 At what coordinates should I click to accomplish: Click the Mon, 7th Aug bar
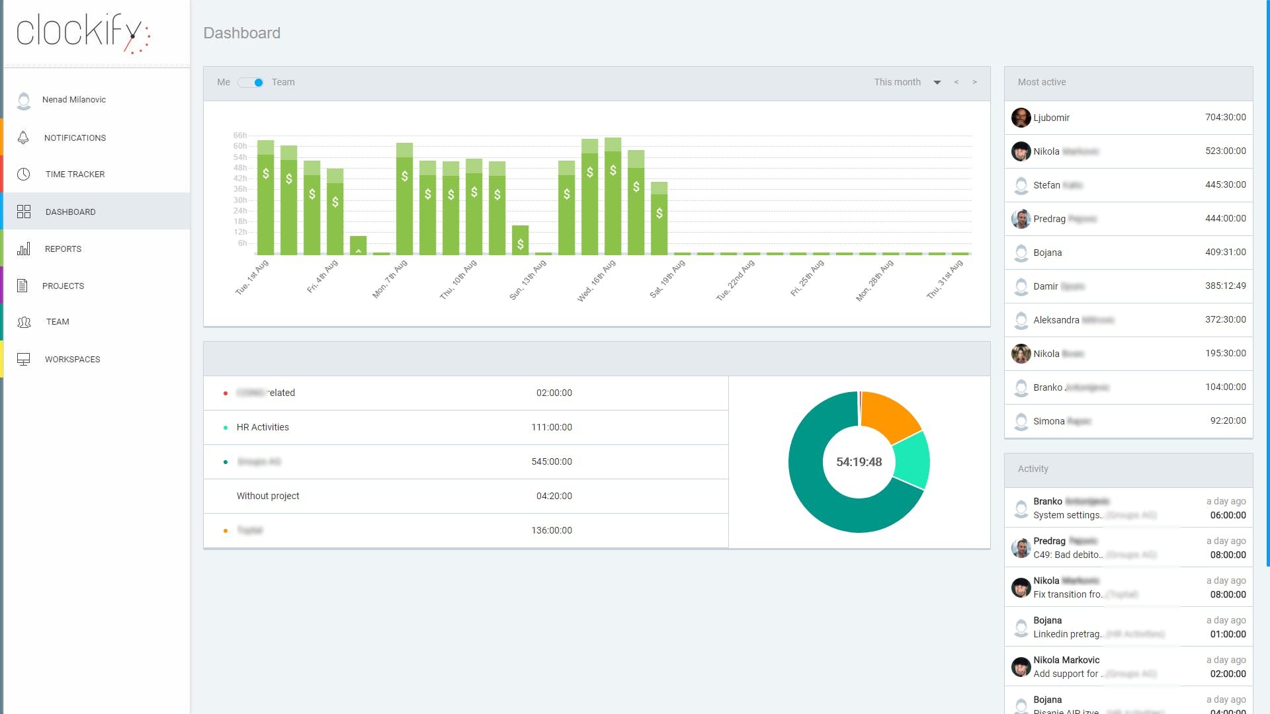click(x=404, y=199)
